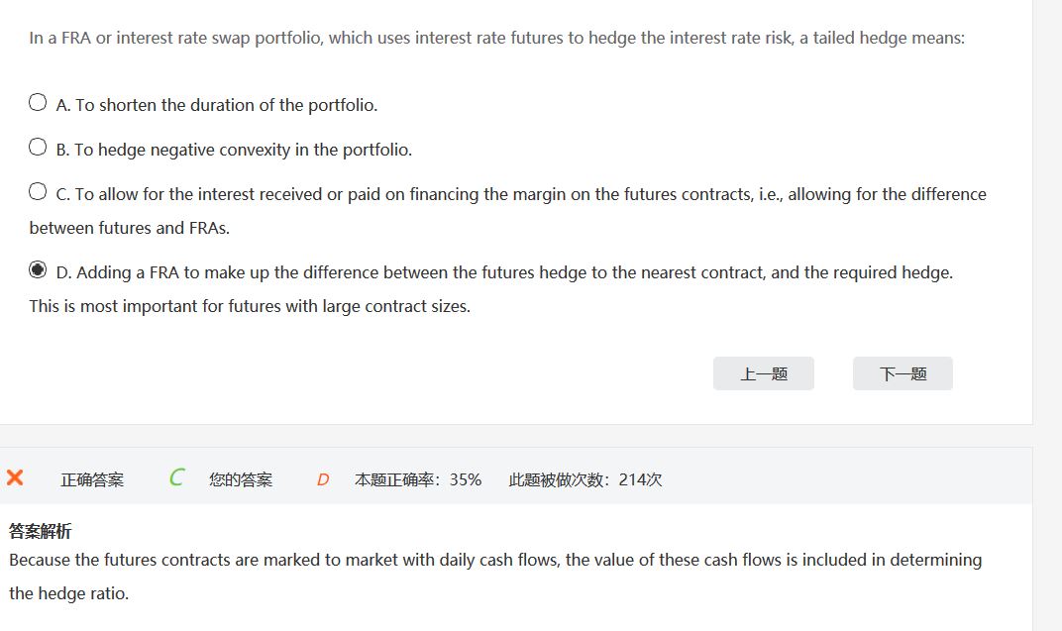Click the tailed hedge question text
This screenshot has width=1062, height=631.
495,39
